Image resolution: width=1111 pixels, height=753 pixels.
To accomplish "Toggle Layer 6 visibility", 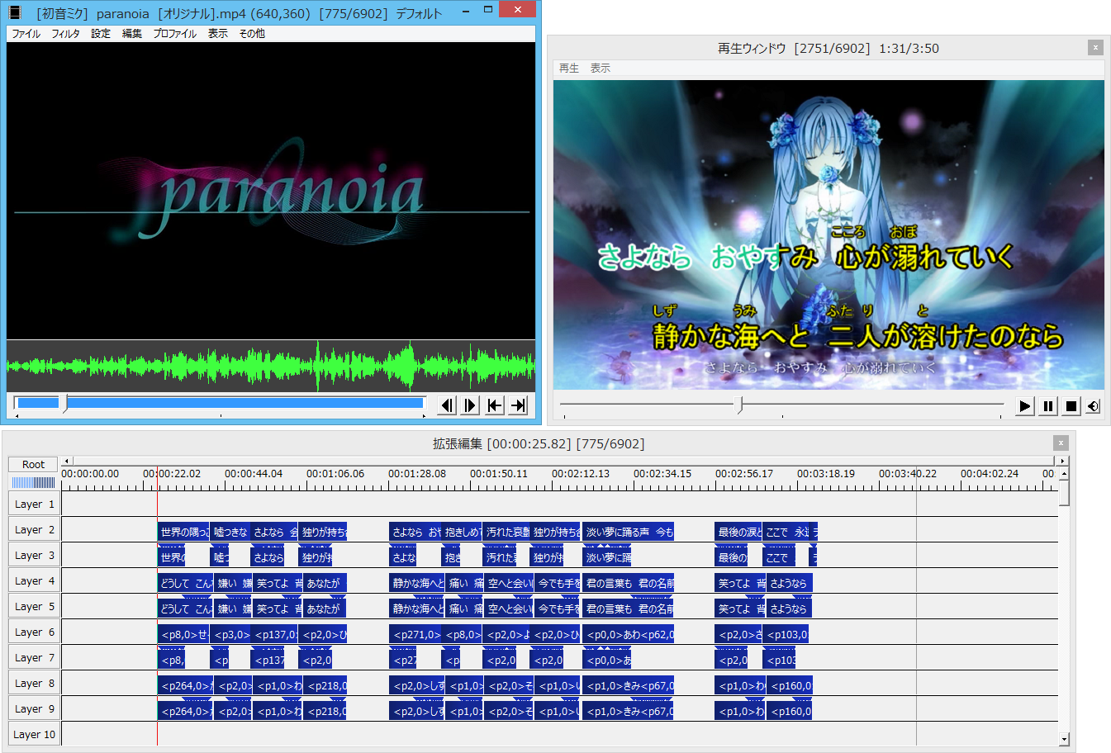I will click(34, 632).
